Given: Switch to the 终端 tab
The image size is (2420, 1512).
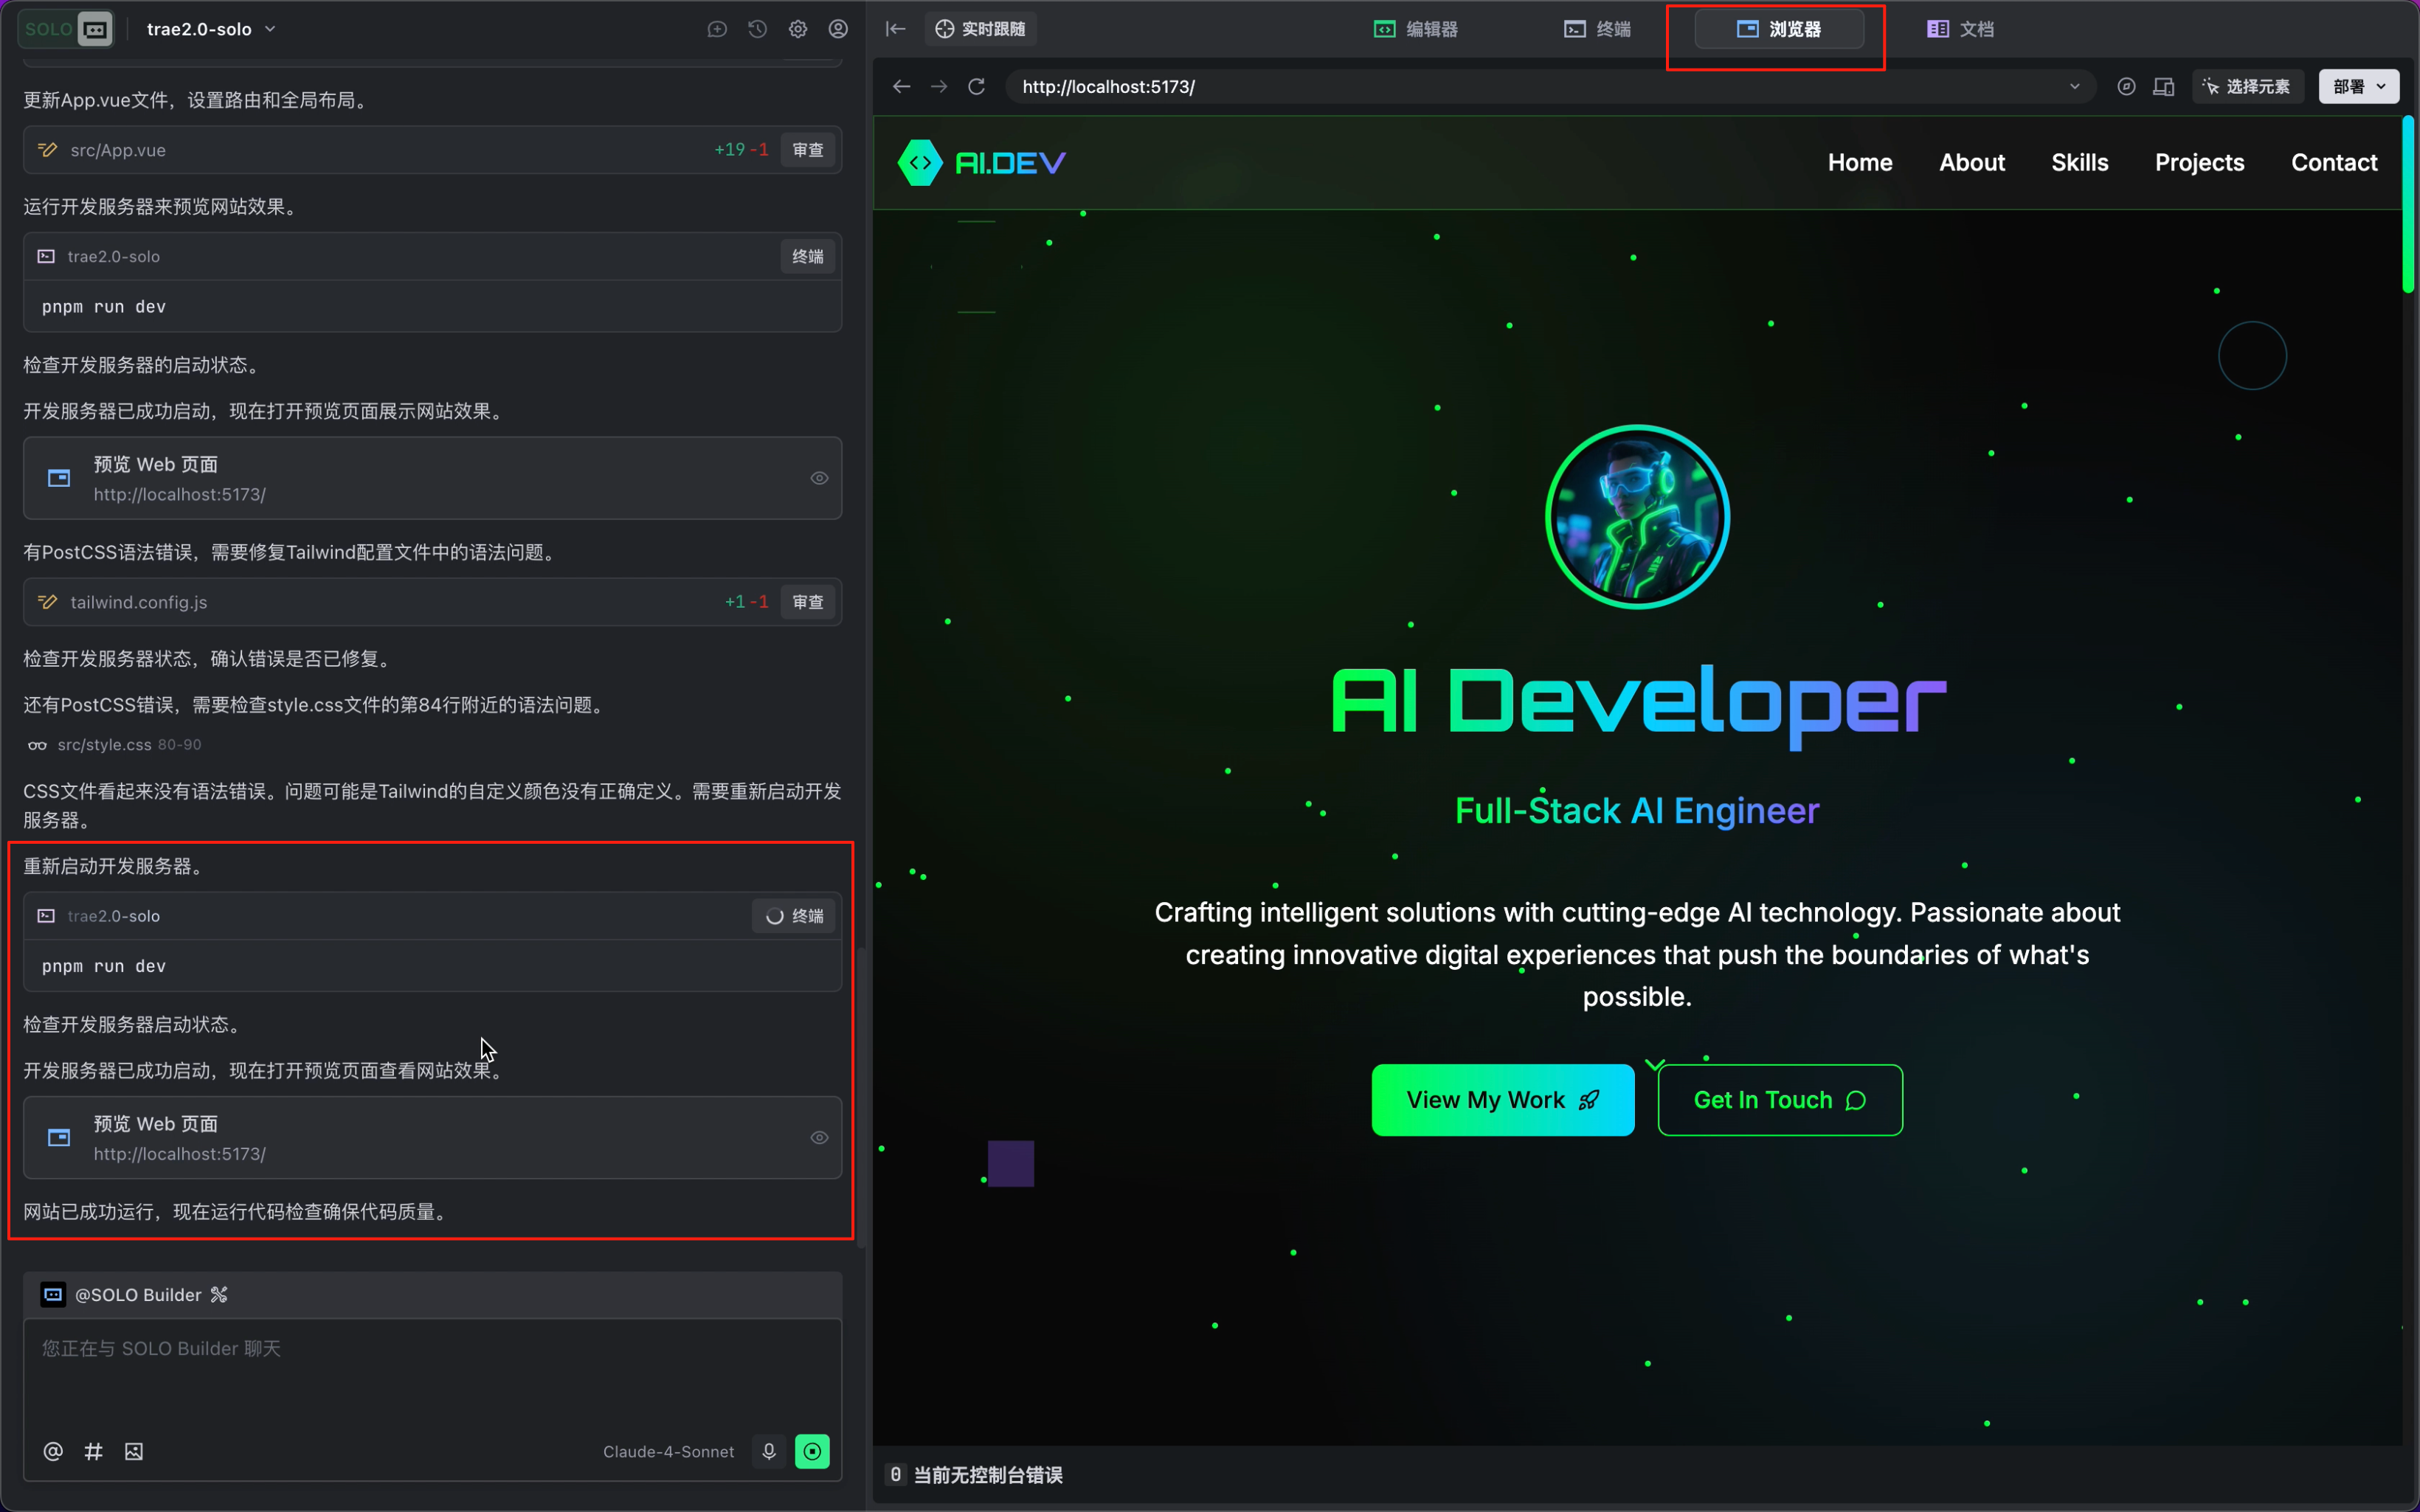Looking at the screenshot, I should (1597, 29).
